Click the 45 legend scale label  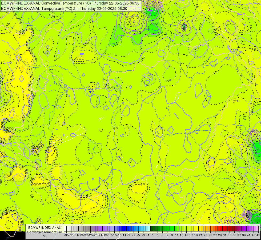pos(258,235)
